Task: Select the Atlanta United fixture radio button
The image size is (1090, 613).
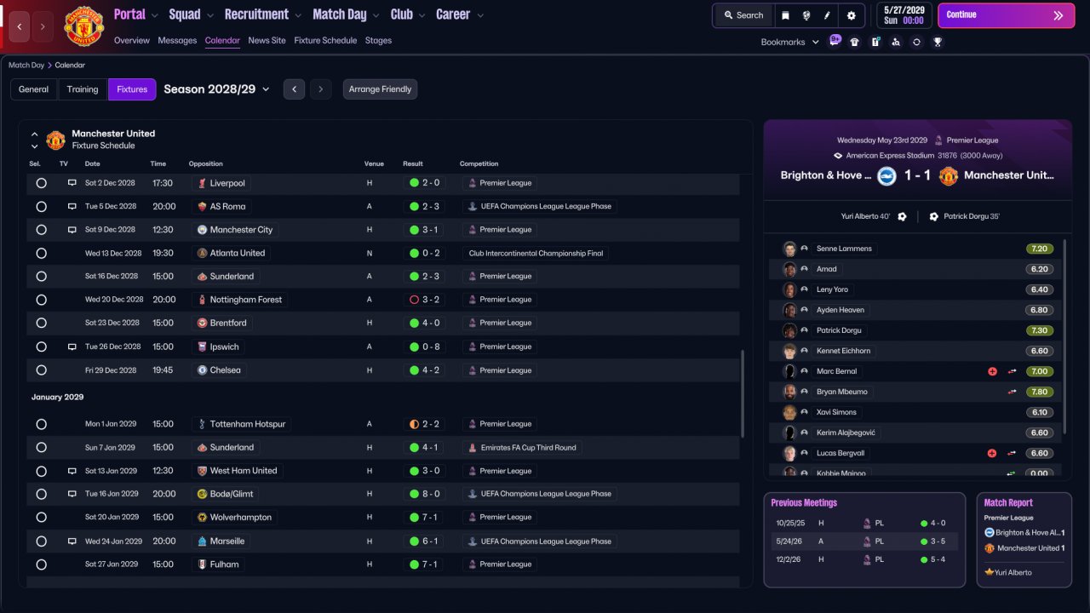Action: (41, 253)
